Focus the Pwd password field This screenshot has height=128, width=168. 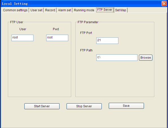point(57,38)
